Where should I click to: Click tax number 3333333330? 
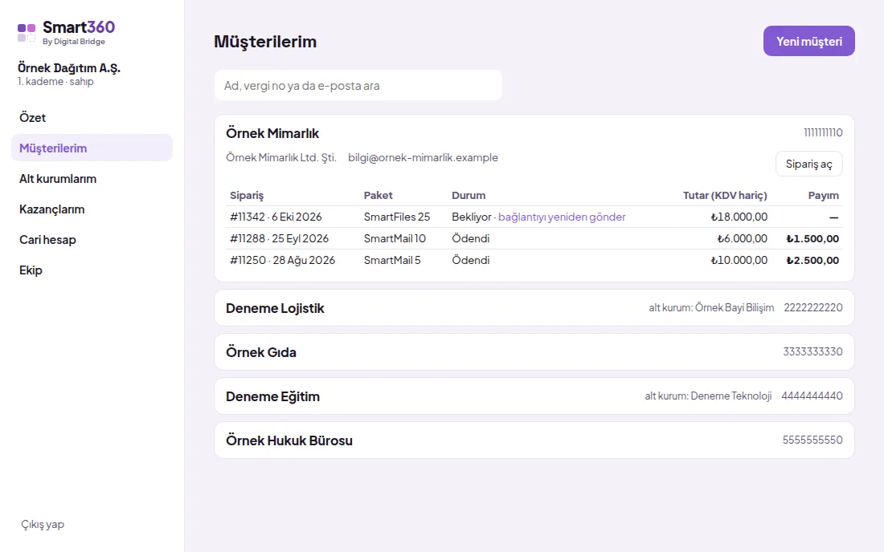tap(813, 351)
